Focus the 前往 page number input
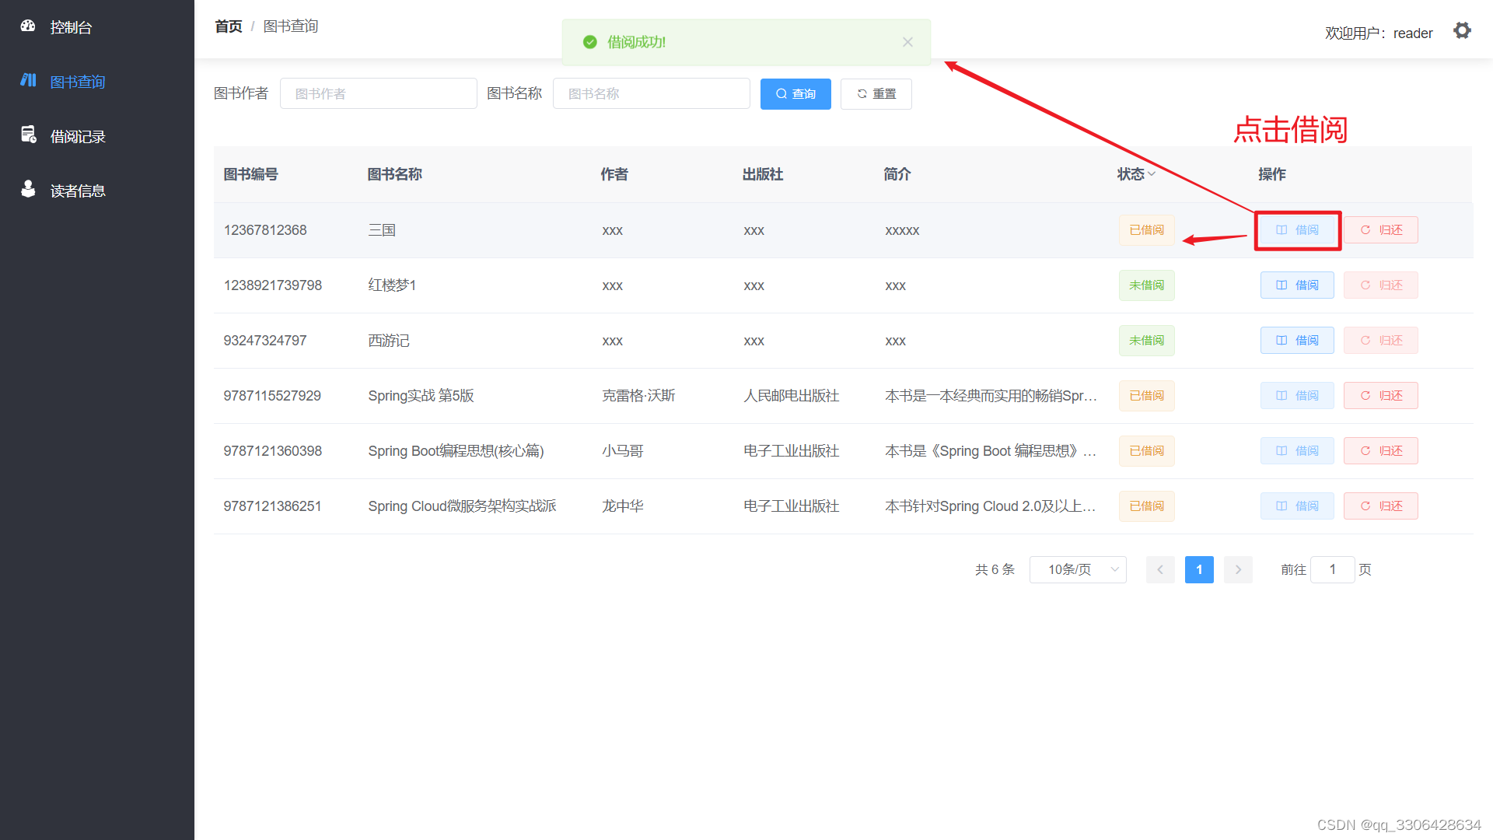The image size is (1493, 840). (x=1333, y=569)
